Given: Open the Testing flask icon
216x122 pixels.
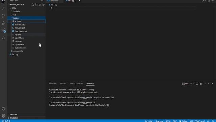Looking at the screenshot, I should coord(4,38).
